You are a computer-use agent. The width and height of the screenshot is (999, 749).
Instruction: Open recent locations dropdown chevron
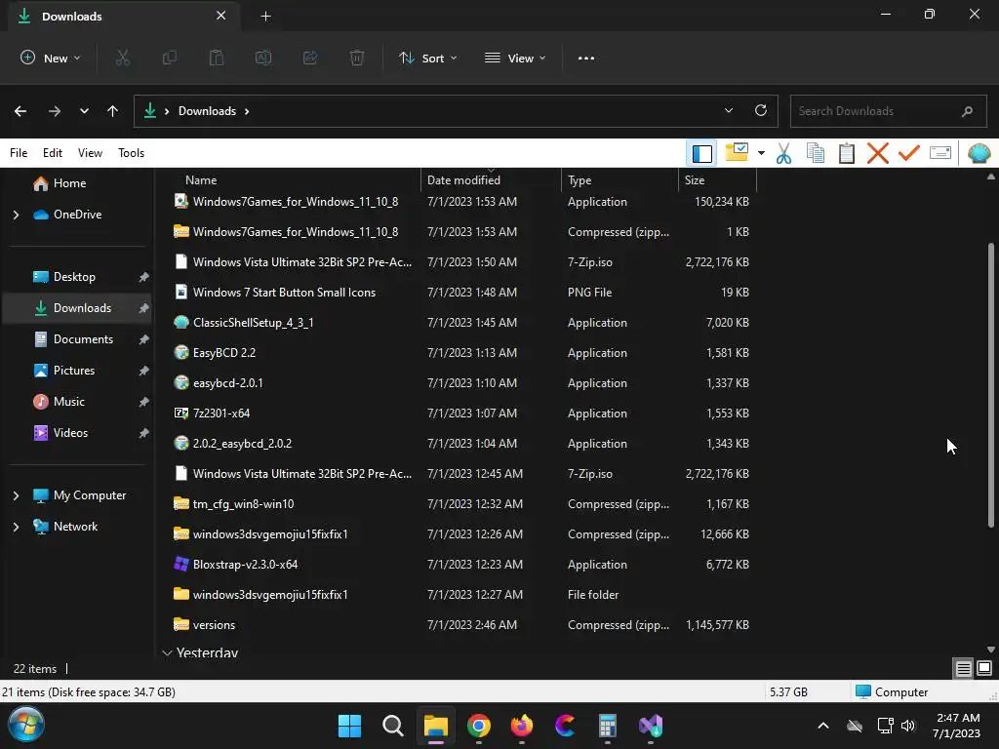84,111
